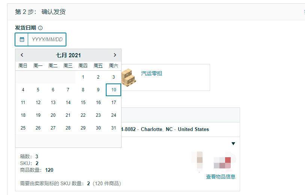Viewport: 305px width, 195px height.
Task: Click the 周三 weekday header
Action: (x=68, y=66)
